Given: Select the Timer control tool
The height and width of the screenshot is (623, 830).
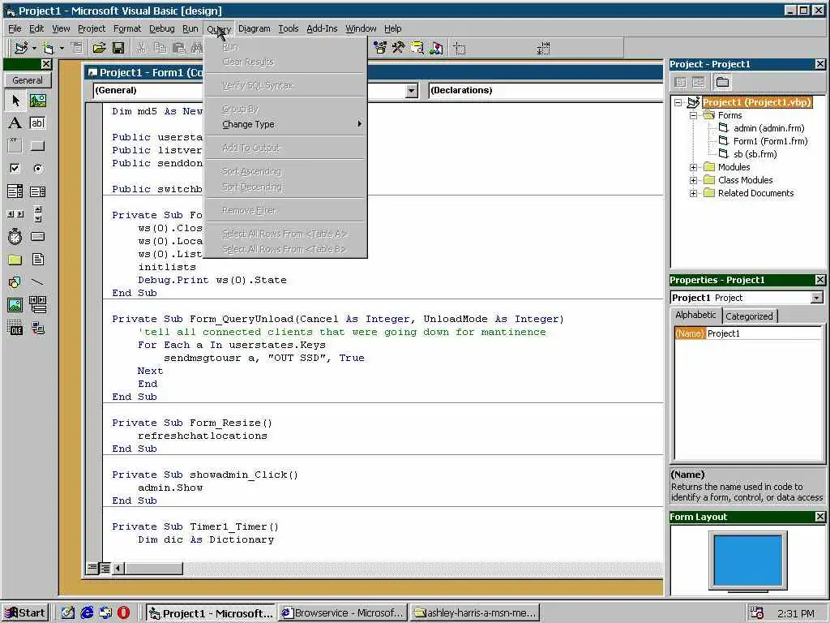Looking at the screenshot, I should 15,237.
